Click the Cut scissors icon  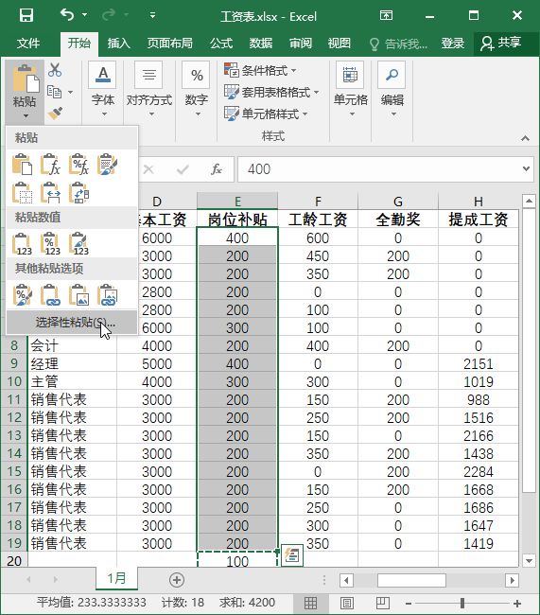point(55,70)
